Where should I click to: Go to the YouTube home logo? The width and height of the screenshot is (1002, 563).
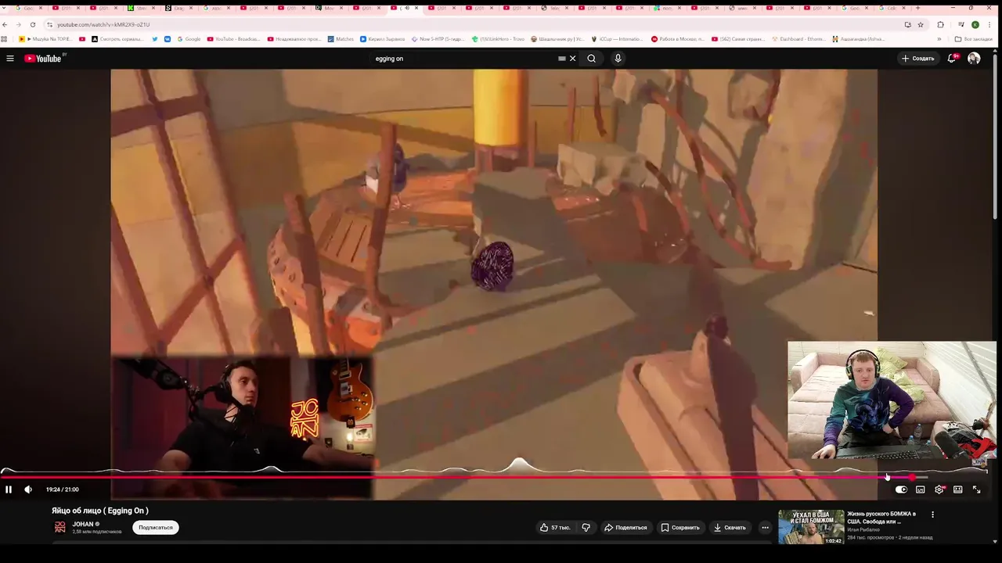43,59
